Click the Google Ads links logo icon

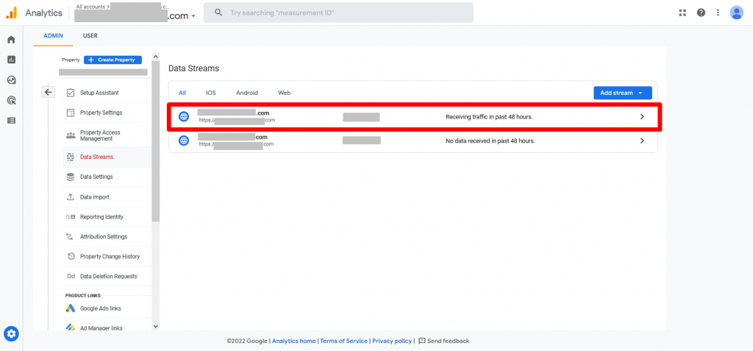[71, 308]
